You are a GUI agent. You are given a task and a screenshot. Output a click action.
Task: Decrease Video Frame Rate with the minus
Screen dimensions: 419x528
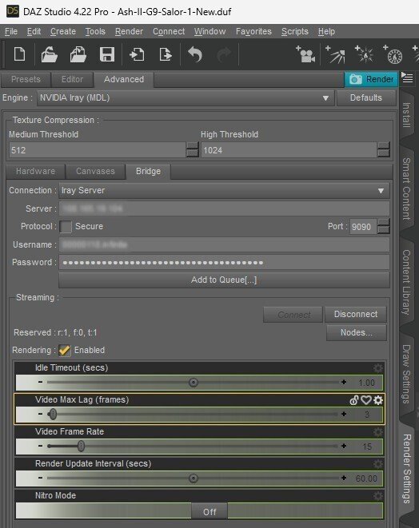coord(41,446)
